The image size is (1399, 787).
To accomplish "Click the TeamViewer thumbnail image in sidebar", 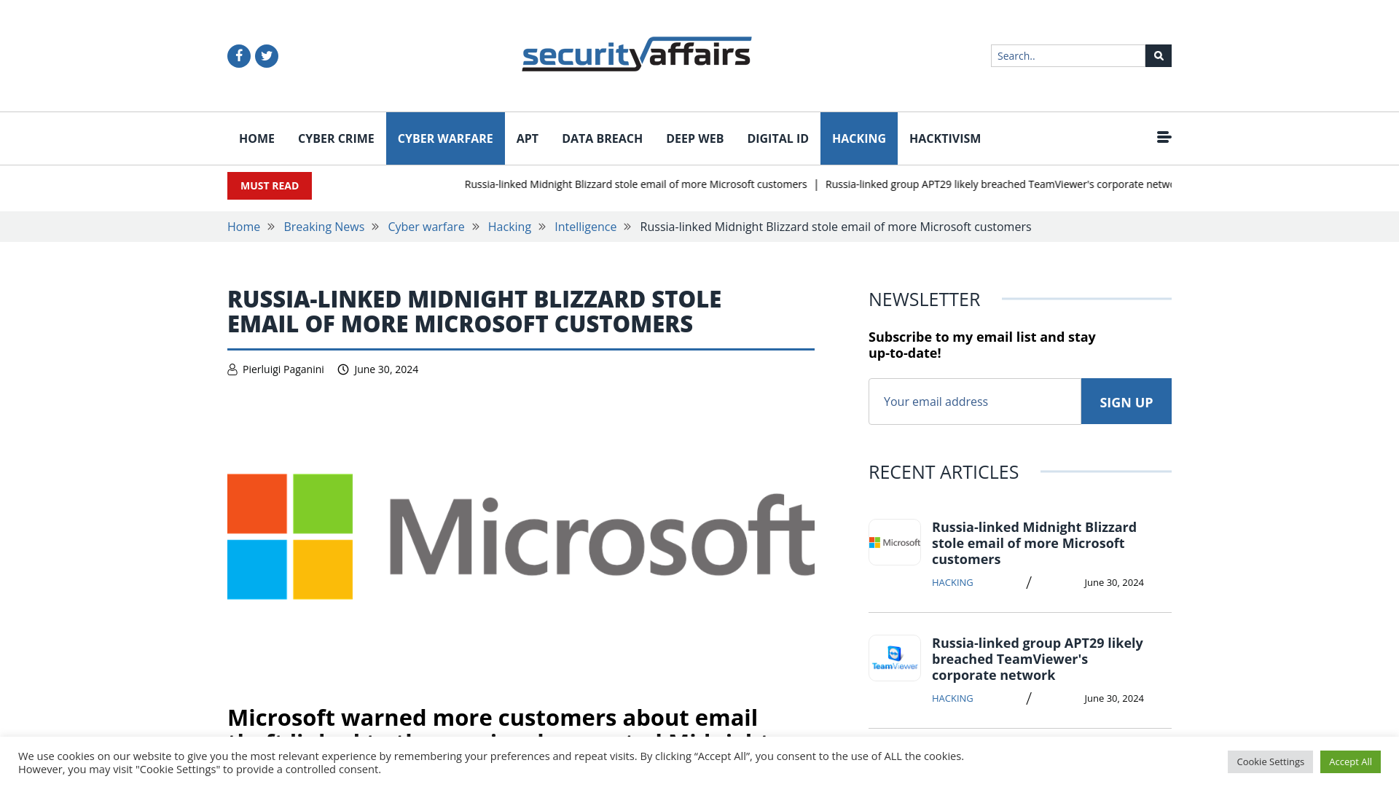I will (x=895, y=657).
